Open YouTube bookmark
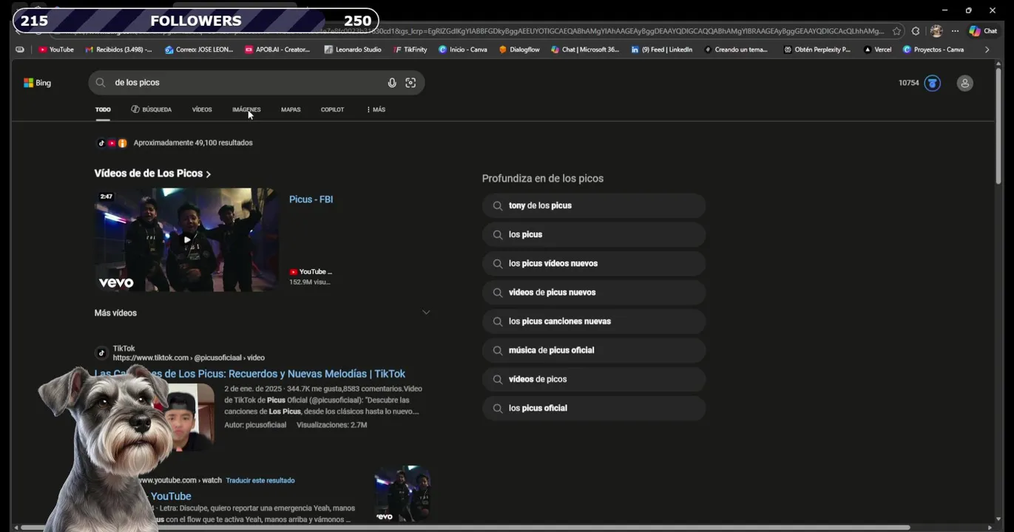The image size is (1014, 532). tap(56, 50)
